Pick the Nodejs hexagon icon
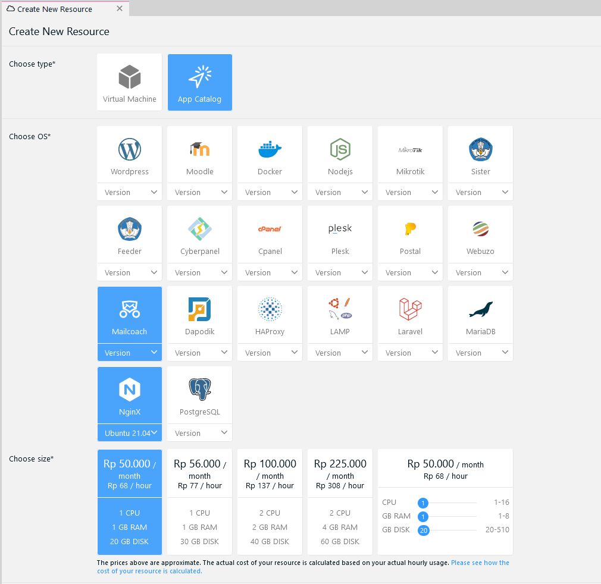 click(x=340, y=149)
